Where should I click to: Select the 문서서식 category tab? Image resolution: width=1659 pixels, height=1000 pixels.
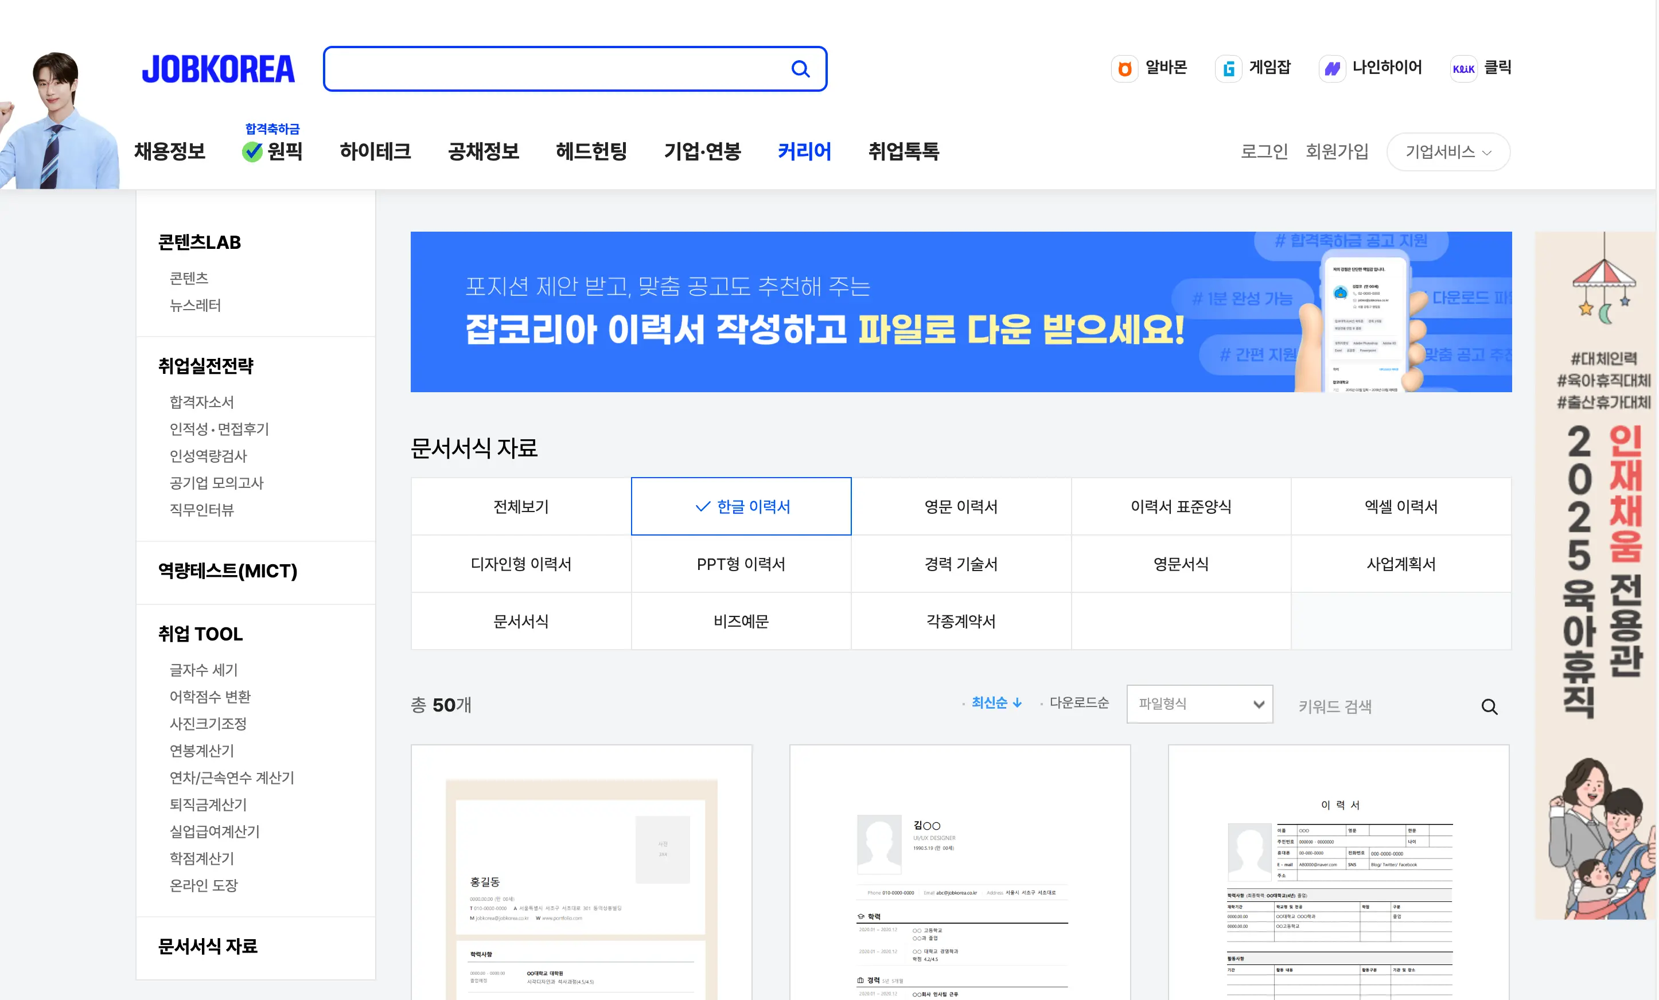521,621
